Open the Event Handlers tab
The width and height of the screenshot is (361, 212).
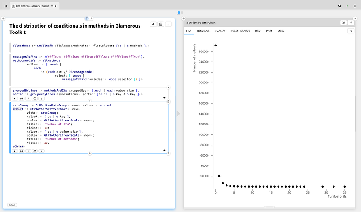pyautogui.click(x=240, y=31)
